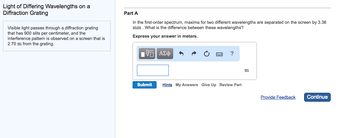Open the Hints link
This screenshot has width=338, height=138.
[167, 85]
